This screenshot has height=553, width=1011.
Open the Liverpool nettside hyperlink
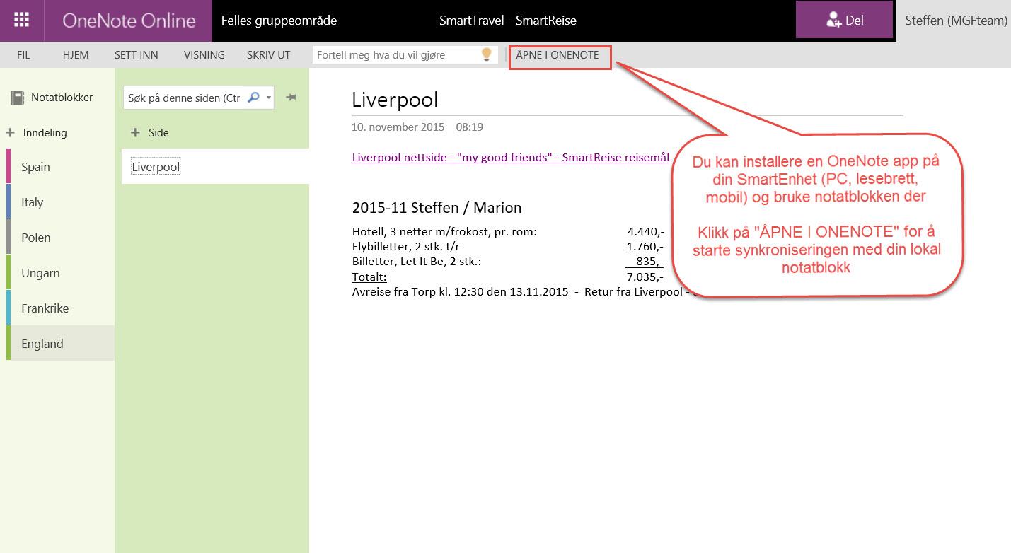coord(511,157)
